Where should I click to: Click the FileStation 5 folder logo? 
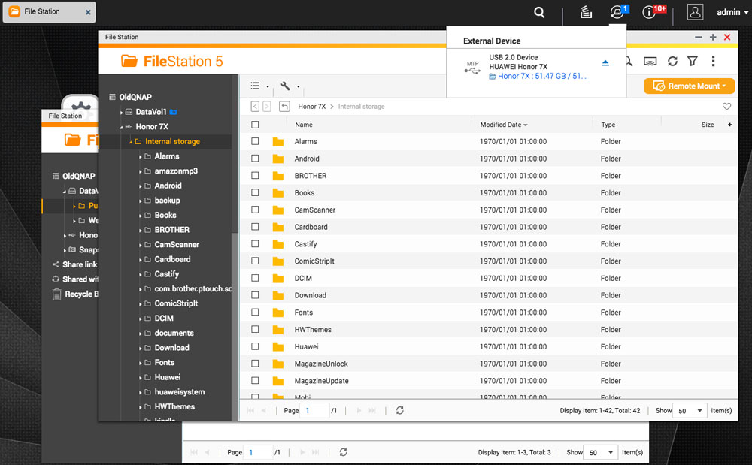click(x=129, y=61)
